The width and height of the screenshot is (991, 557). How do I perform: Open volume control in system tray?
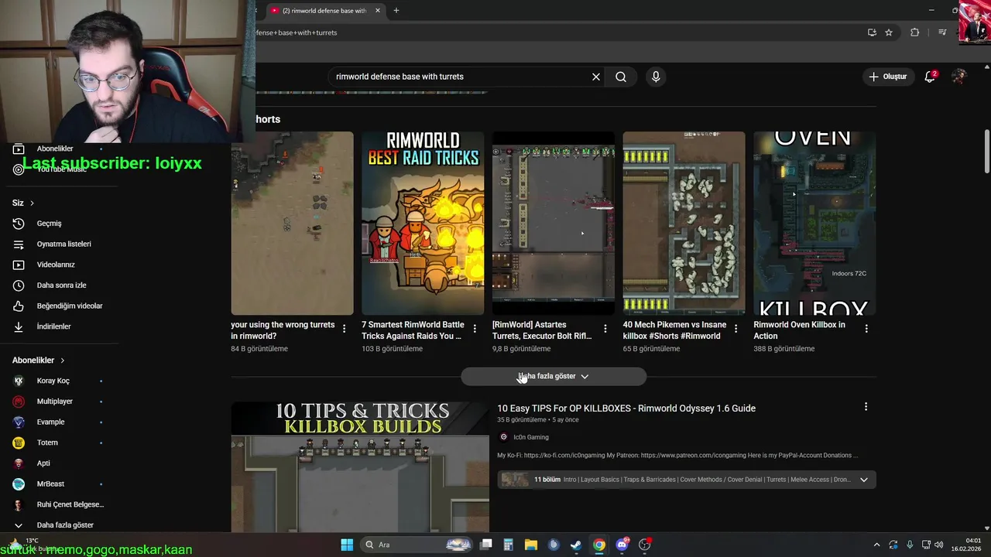coord(938,545)
